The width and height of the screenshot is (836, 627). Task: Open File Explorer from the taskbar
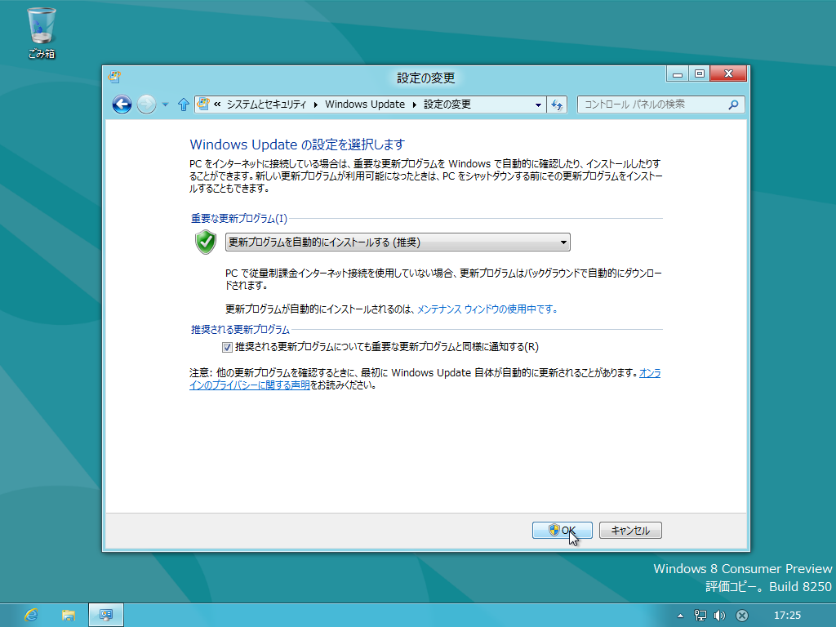point(69,616)
